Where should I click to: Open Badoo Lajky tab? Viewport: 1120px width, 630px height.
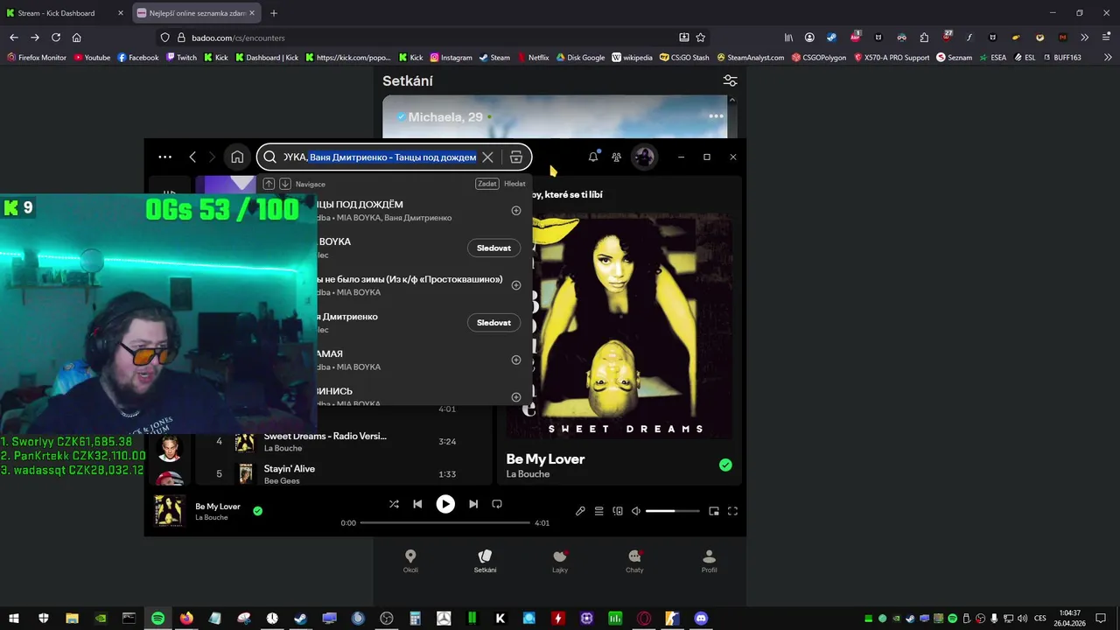click(560, 561)
